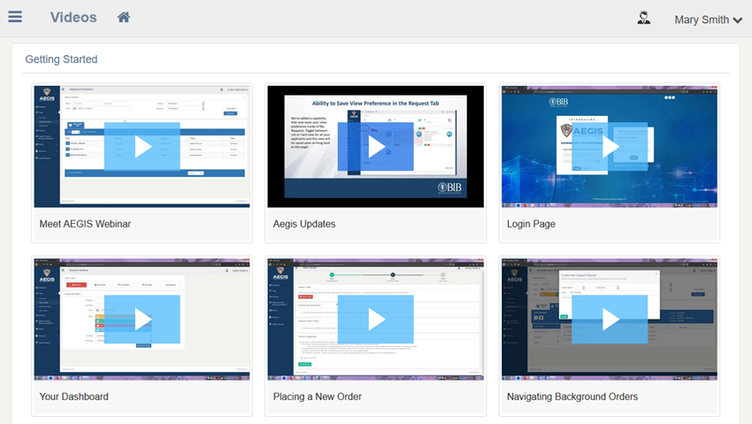
Task: Click the Meet AEGIS Webinar title
Action: (x=85, y=224)
